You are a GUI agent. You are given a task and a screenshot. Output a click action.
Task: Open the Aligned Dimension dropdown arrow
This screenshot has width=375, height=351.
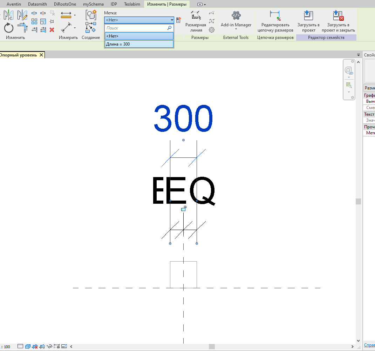[75, 28]
